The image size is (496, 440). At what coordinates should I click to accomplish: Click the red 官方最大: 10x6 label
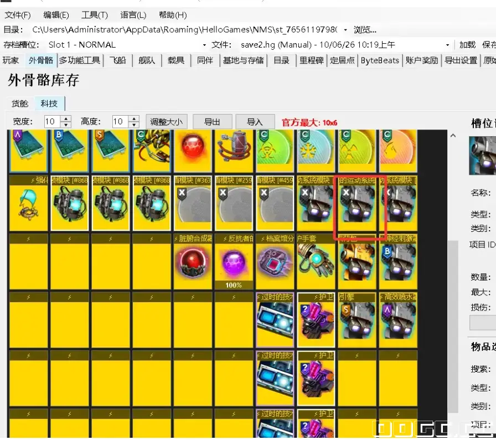(x=309, y=123)
